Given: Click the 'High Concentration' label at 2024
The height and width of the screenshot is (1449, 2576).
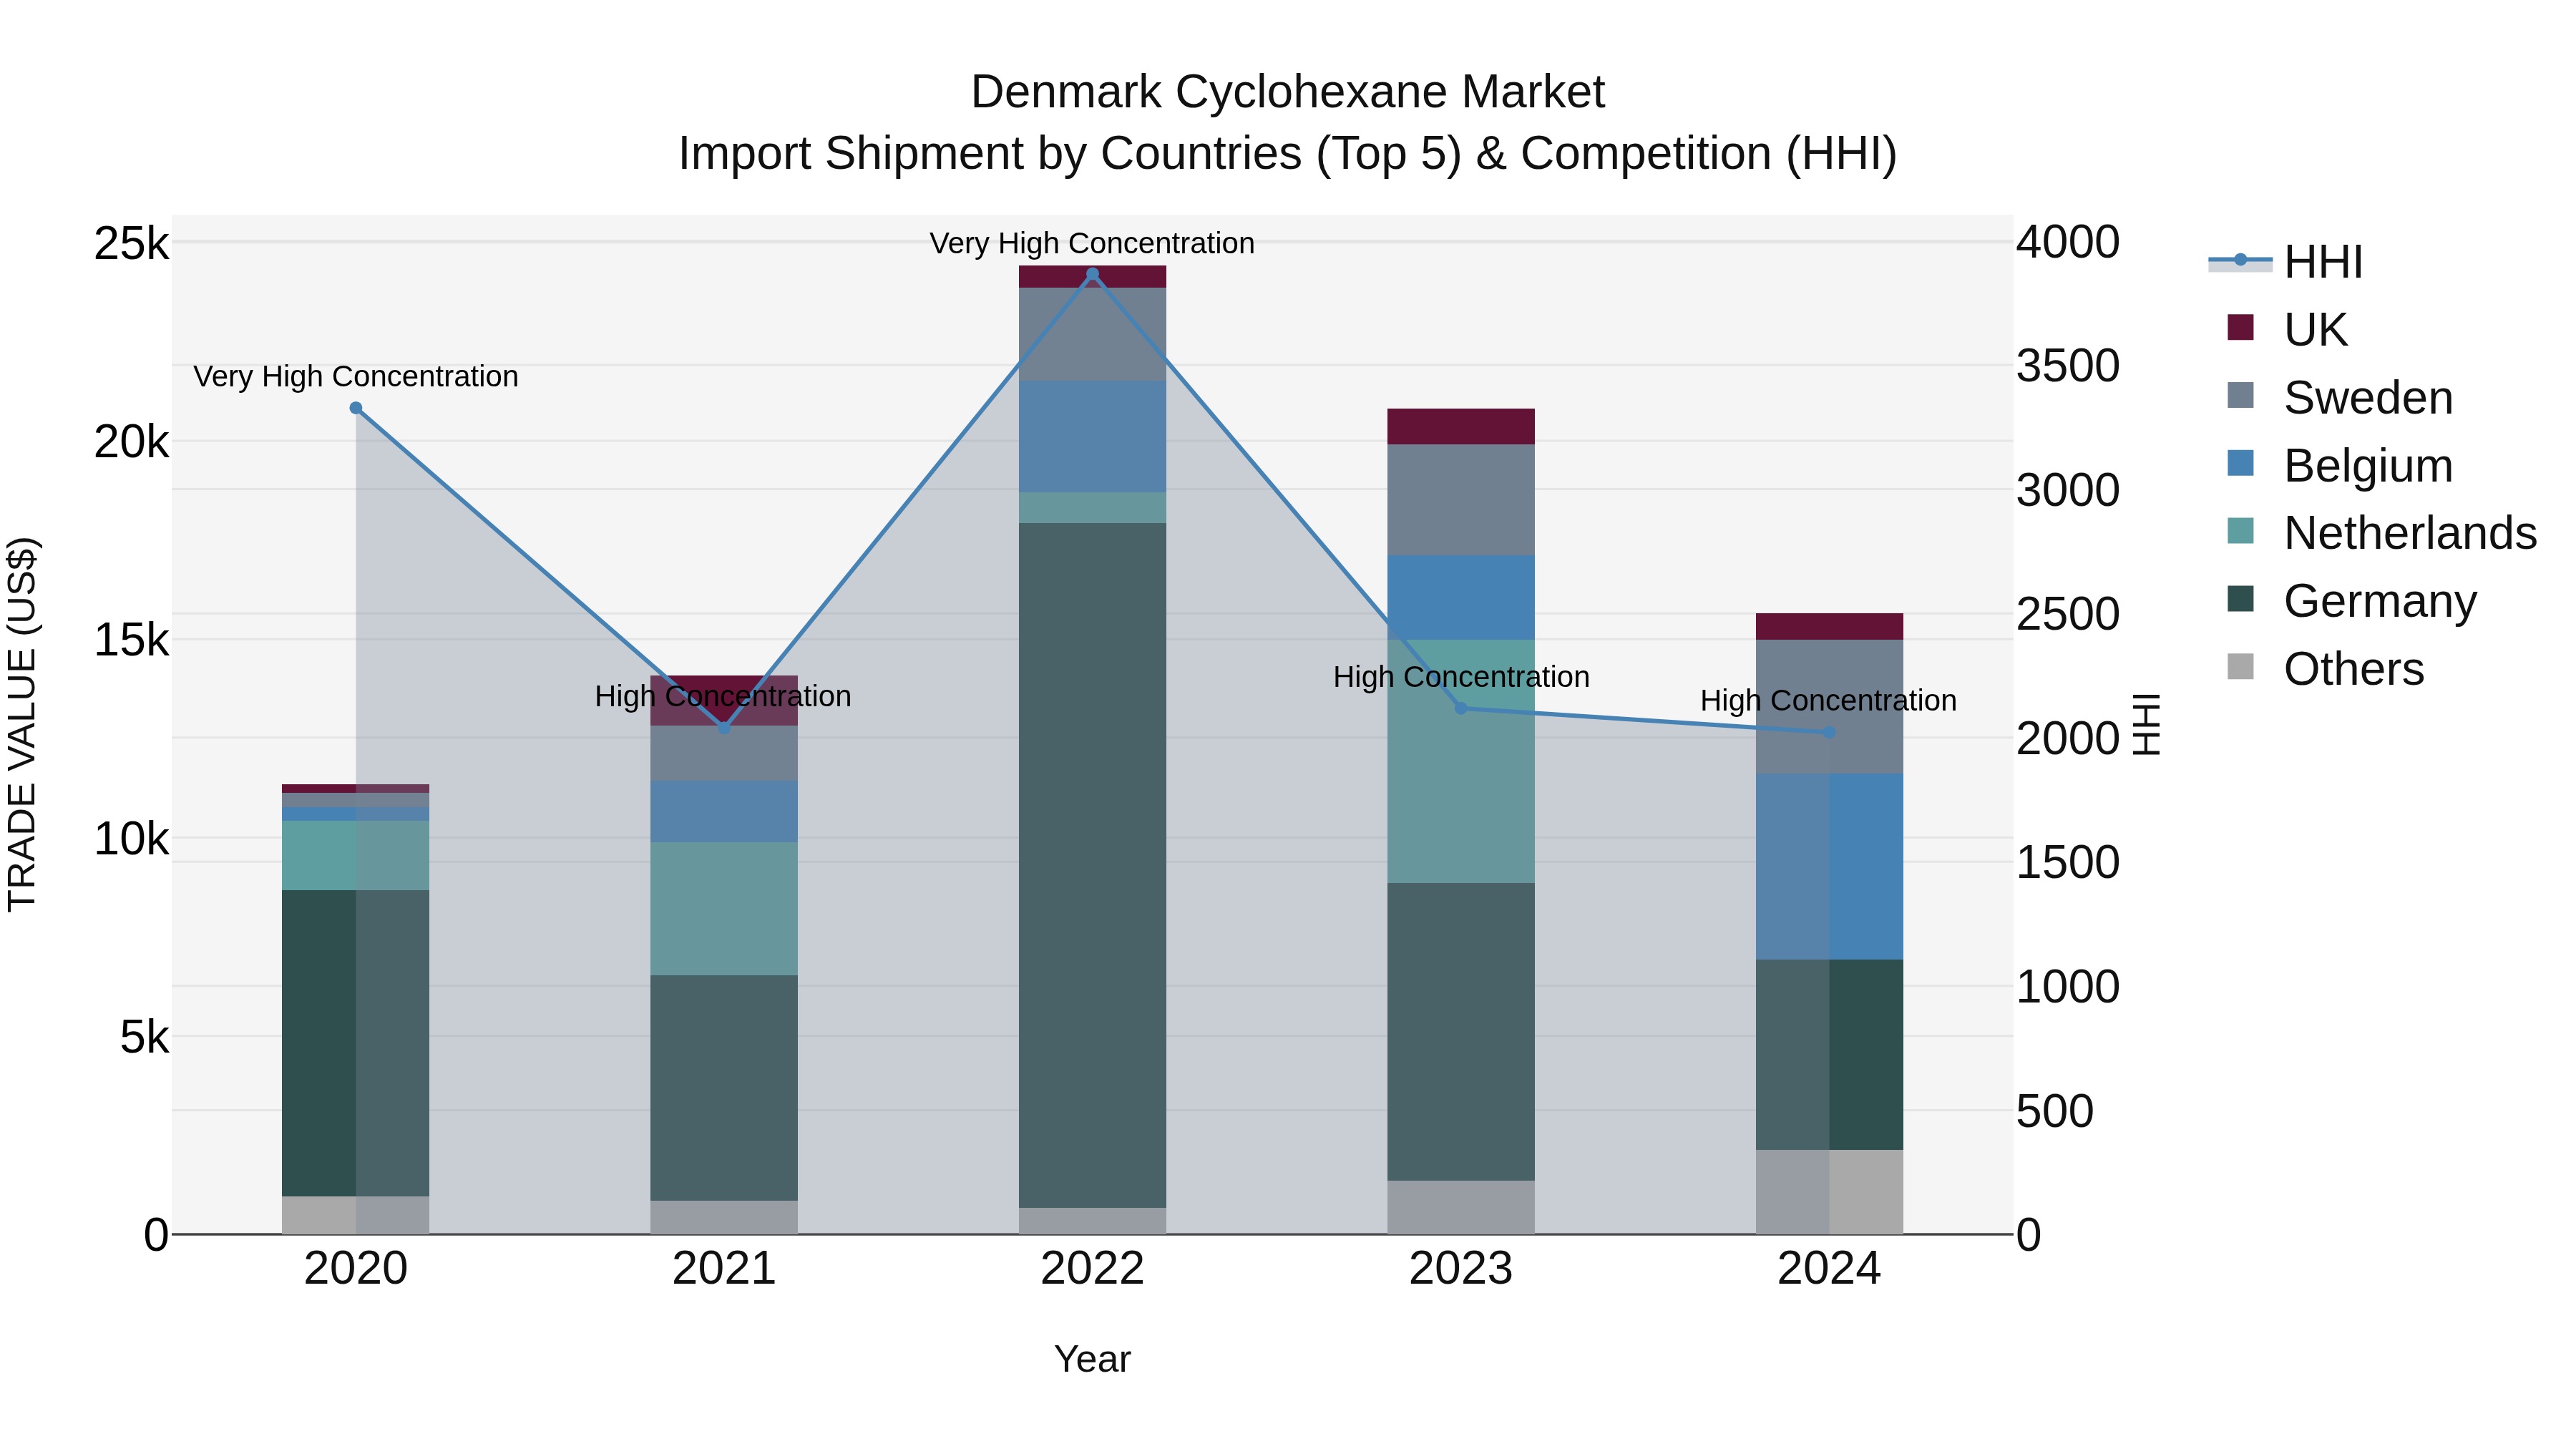Looking at the screenshot, I should pos(1829,701).
